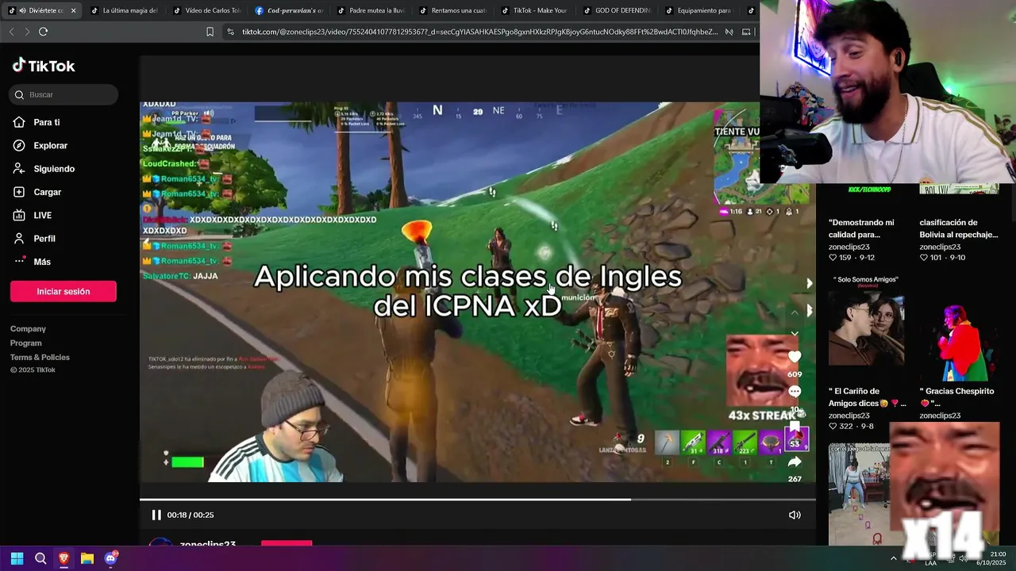
Task: Bookmark the page with the bookmark icon
Action: click(x=210, y=32)
